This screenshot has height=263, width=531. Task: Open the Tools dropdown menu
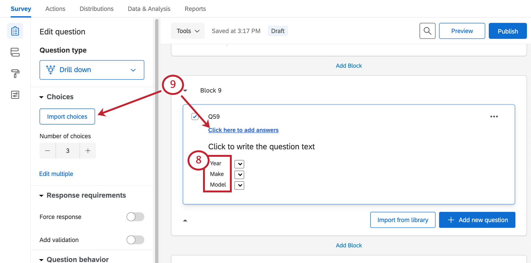[x=188, y=31]
